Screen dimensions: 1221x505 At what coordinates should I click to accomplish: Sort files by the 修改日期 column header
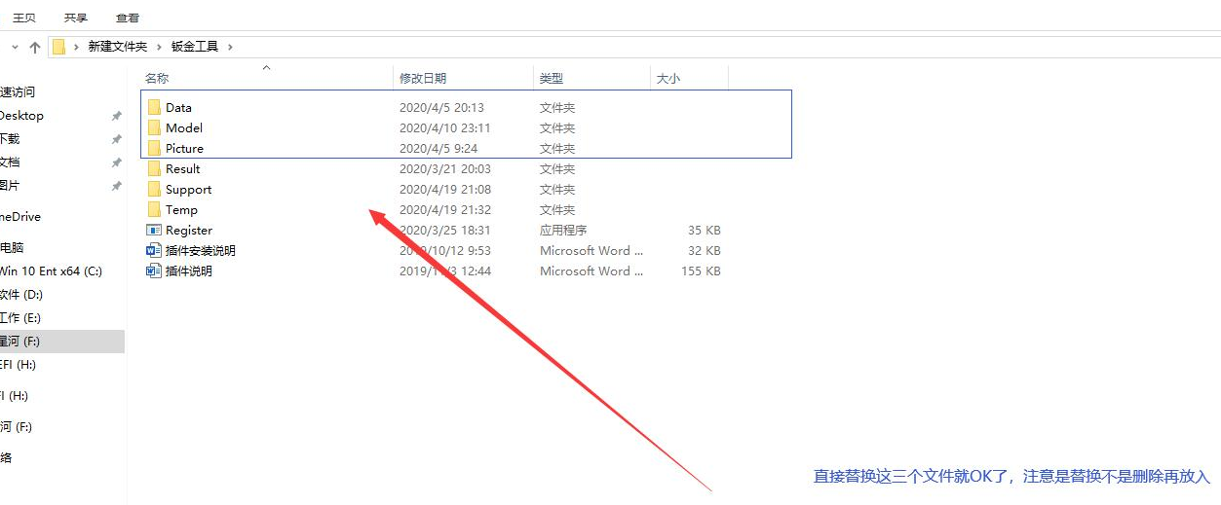(x=423, y=79)
